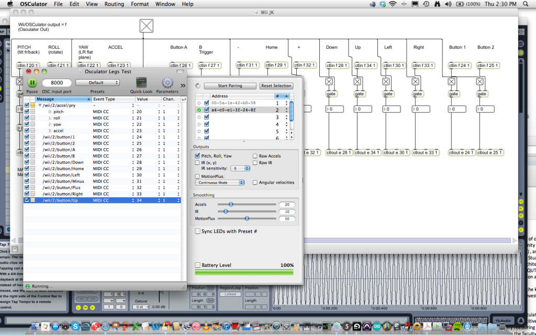Show hidden toolbar items with the chevron overflow
The width and height of the screenshot is (536, 335).
tap(183, 85)
